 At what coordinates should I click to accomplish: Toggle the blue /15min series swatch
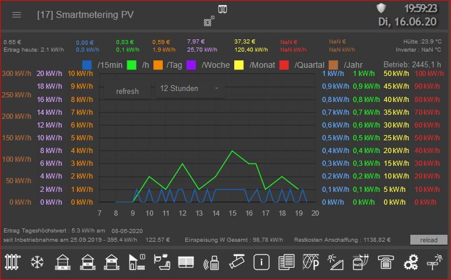(87, 65)
